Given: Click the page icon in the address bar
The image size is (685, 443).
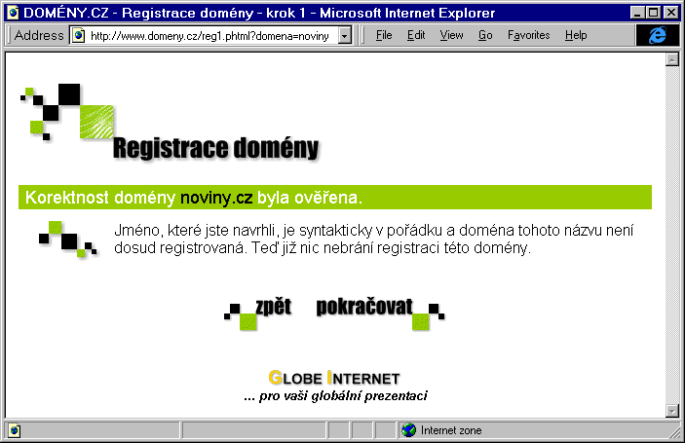Looking at the screenshot, I should 78,35.
